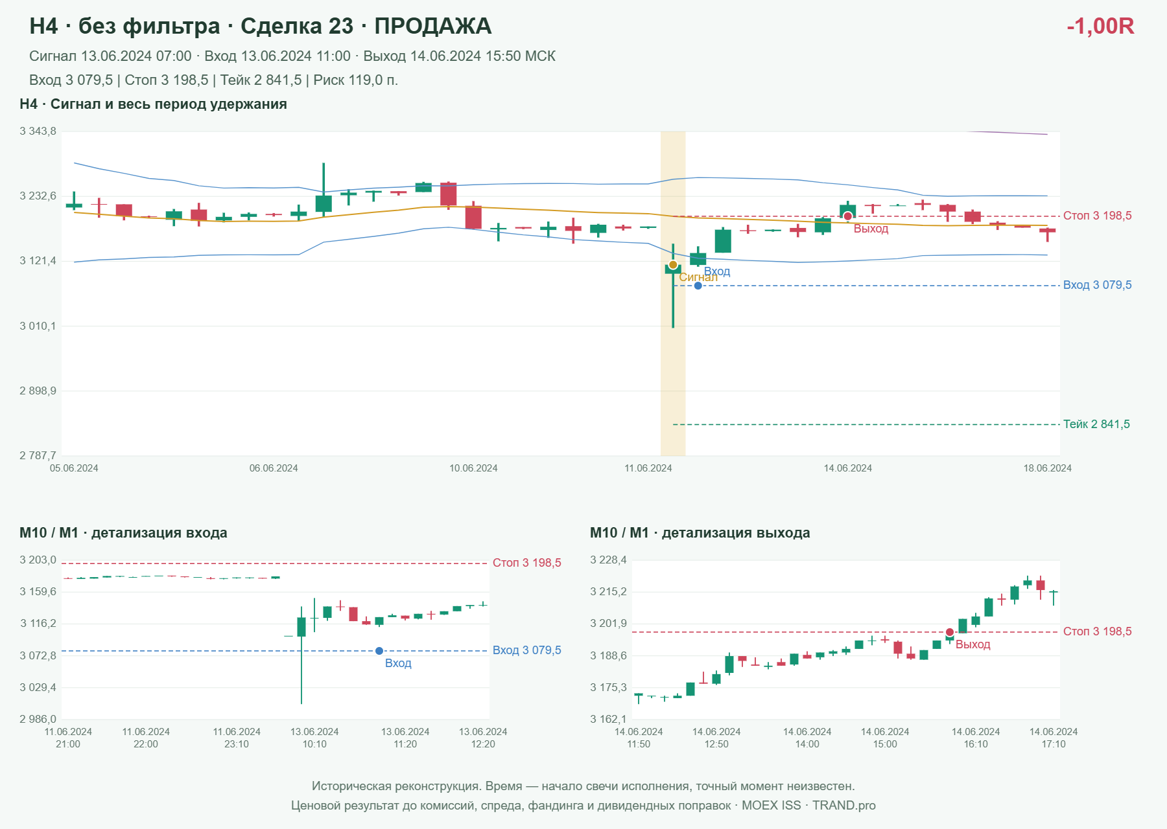Click the 05.06.2024 date on H4 axis

click(x=74, y=468)
